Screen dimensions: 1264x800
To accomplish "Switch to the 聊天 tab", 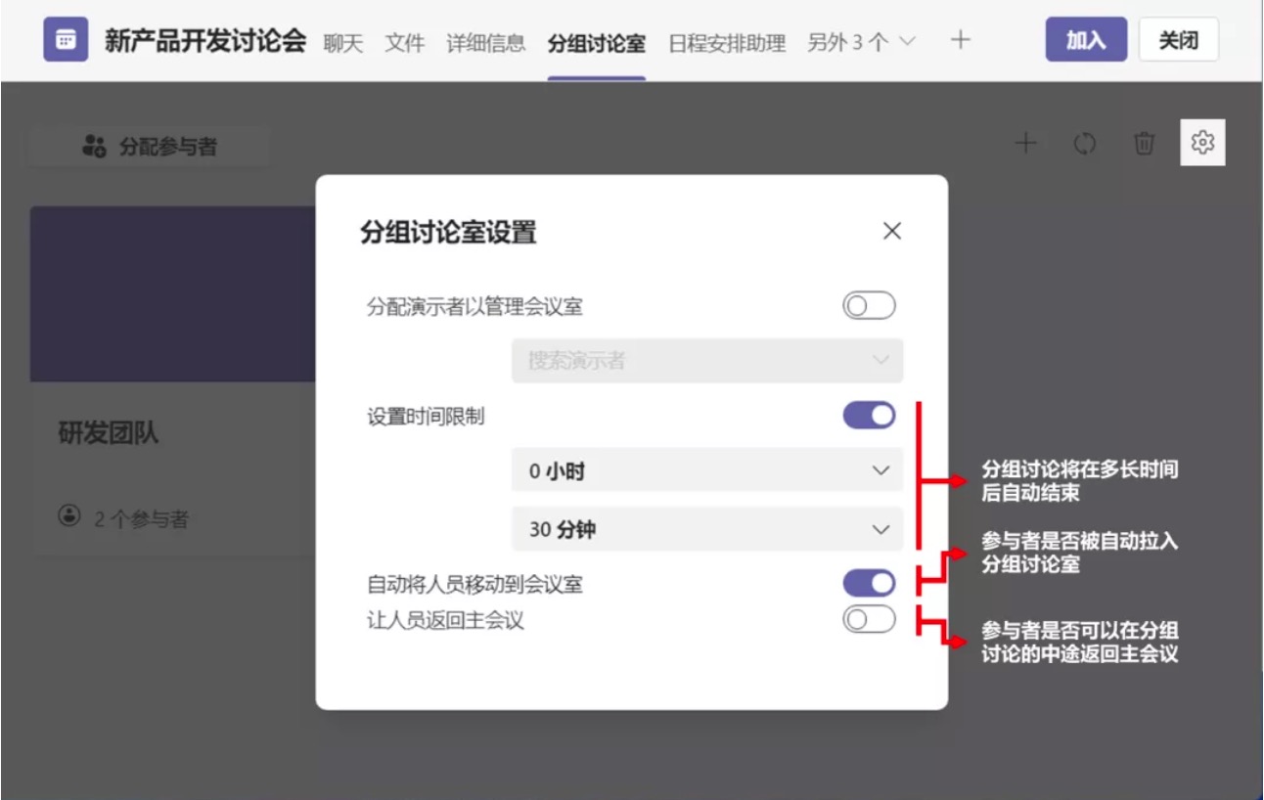I will click(x=342, y=43).
